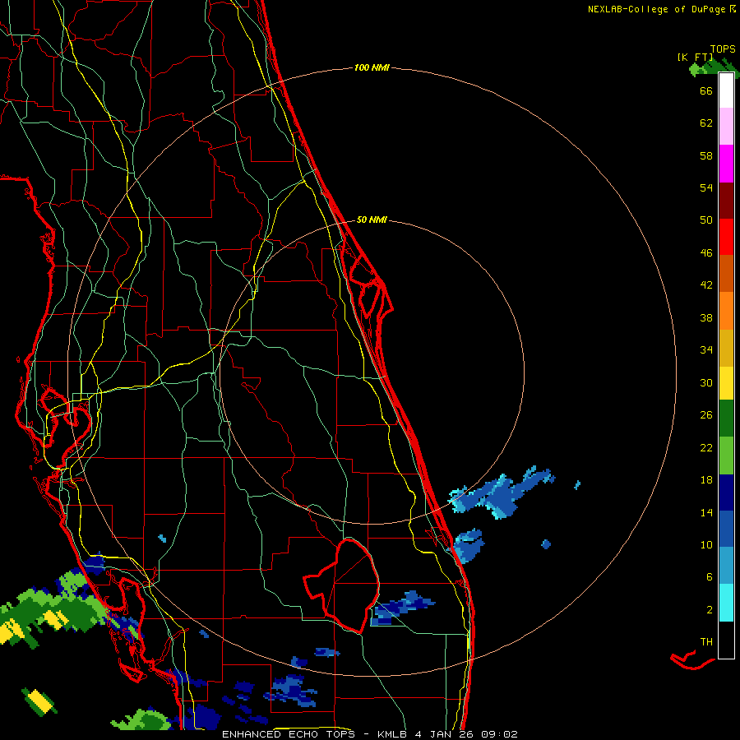Pick the light blue legend swatch
Screen dimensions: 740x740
pos(726,566)
